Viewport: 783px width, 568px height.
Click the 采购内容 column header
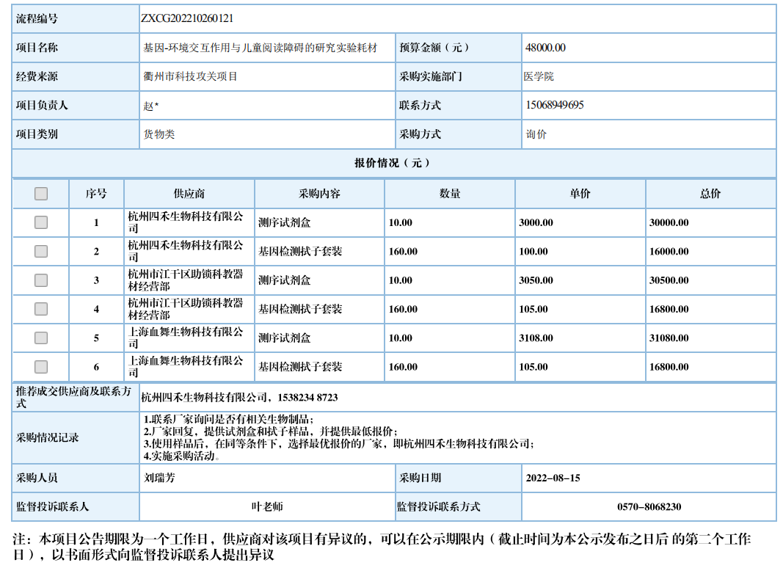pos(319,194)
